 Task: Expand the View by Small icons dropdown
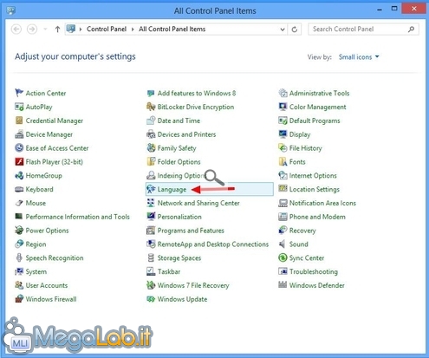[x=359, y=57]
